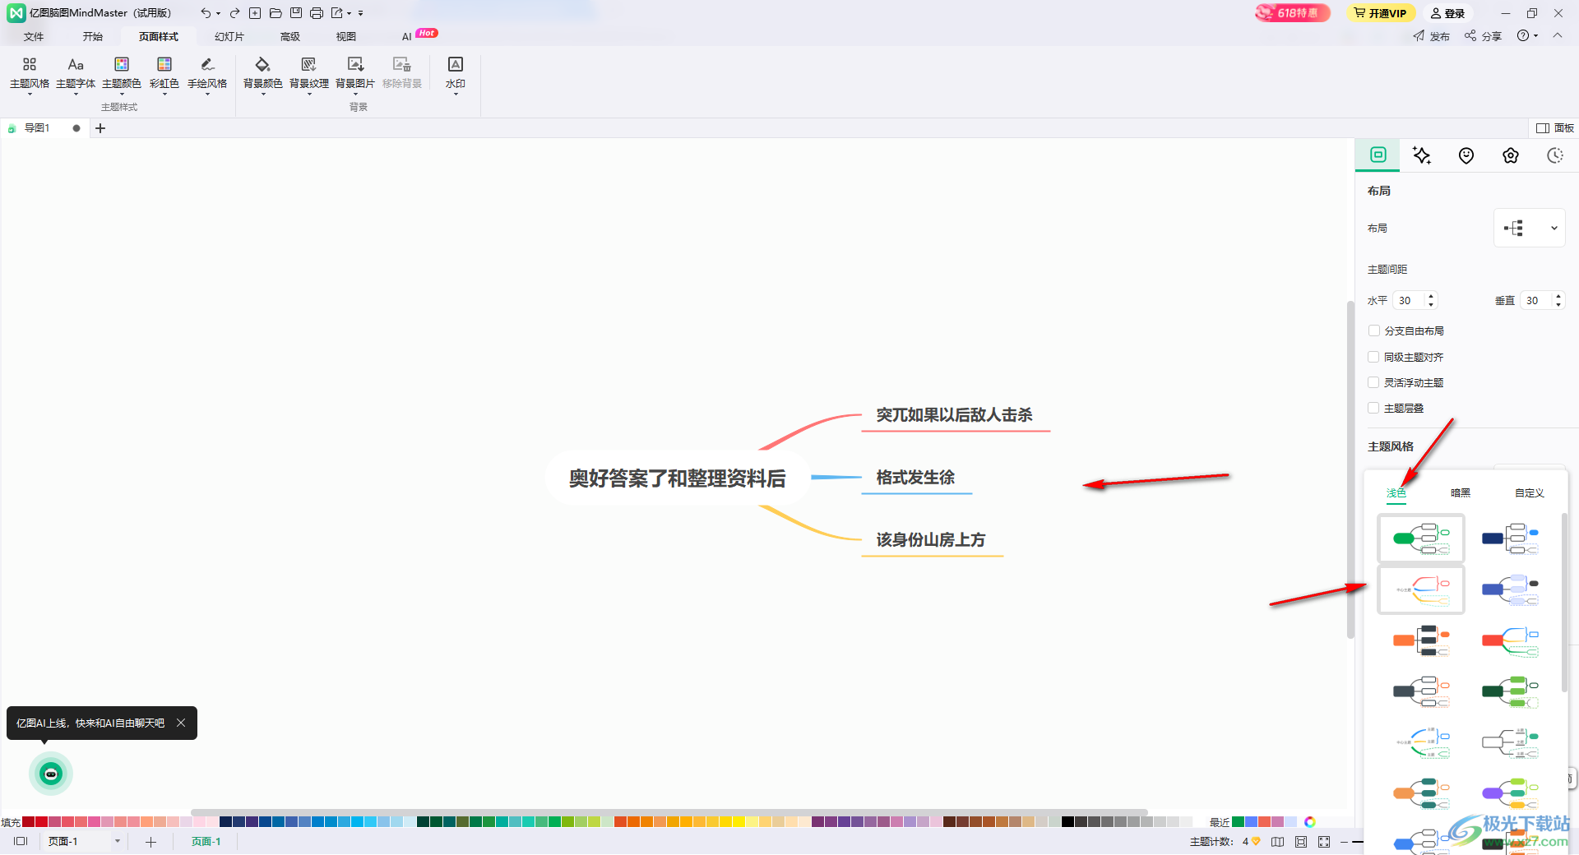
Task: Click the fit-to-page status bar icon
Action: pos(1301,842)
